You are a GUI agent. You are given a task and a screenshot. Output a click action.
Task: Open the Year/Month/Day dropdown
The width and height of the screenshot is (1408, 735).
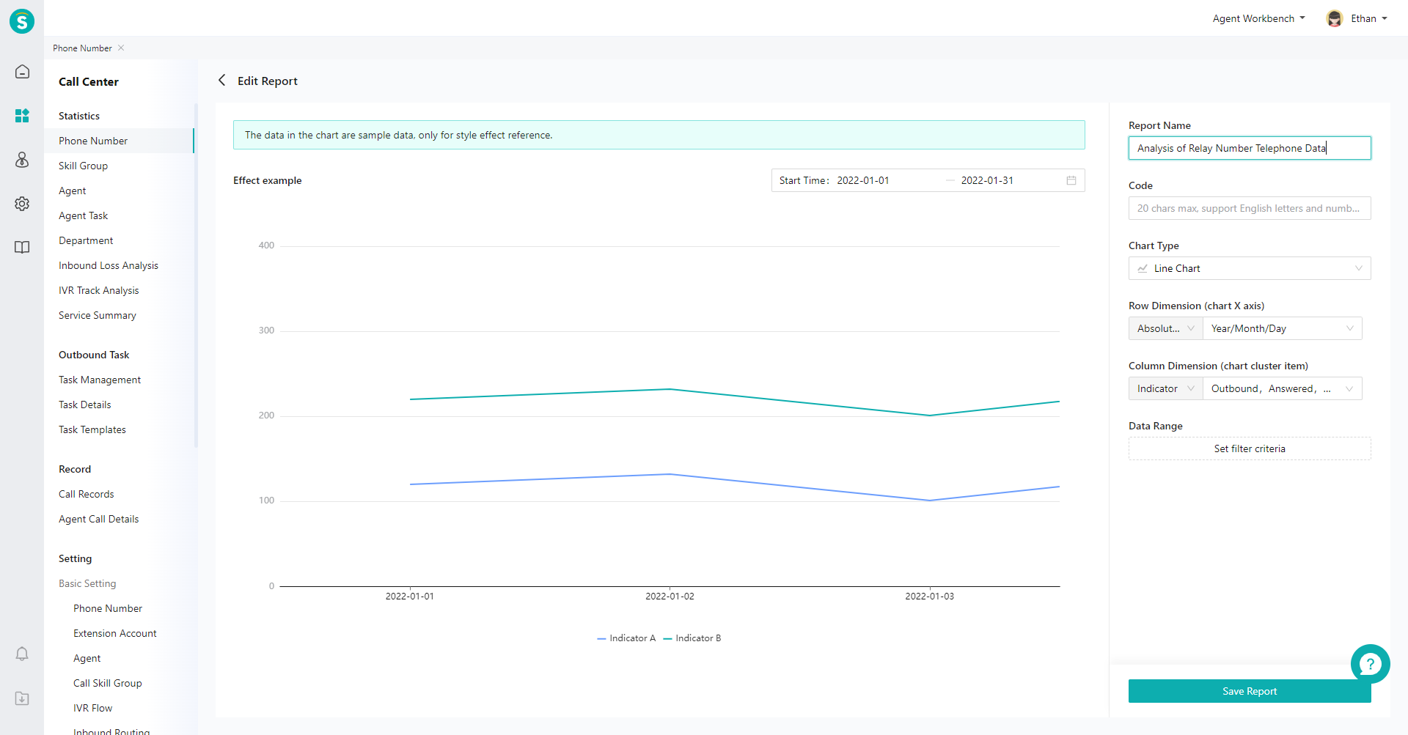pos(1283,328)
